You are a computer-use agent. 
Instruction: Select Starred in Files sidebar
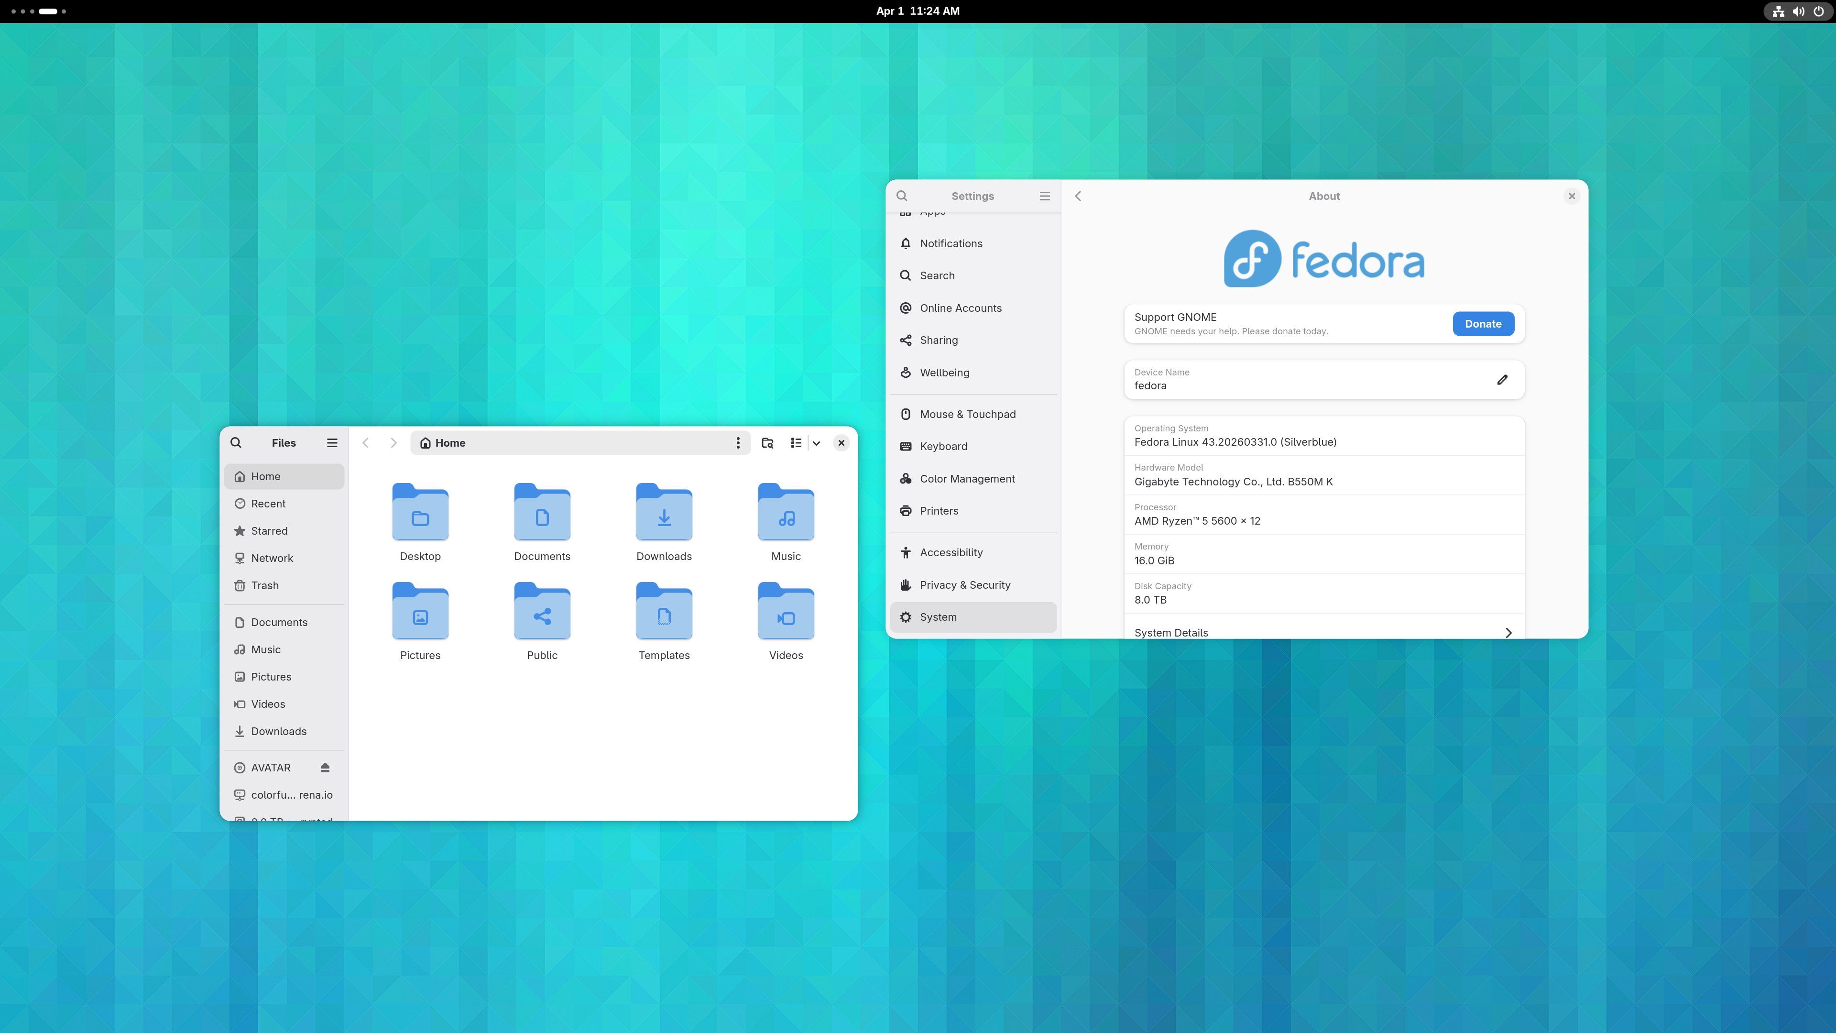[x=284, y=531]
